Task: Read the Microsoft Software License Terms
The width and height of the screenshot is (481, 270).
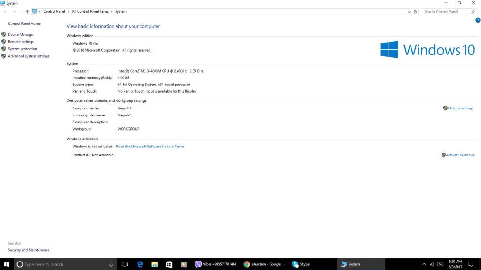Action: pyautogui.click(x=150, y=147)
